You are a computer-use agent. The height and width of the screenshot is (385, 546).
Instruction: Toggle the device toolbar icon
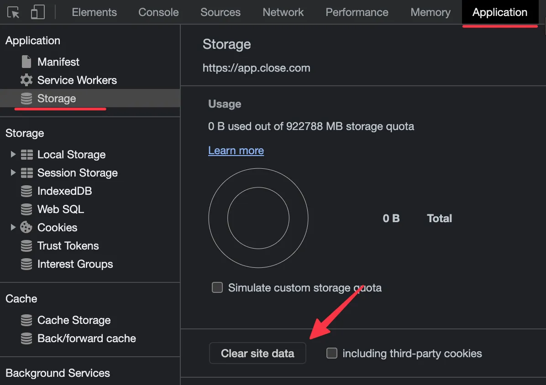[x=37, y=12]
